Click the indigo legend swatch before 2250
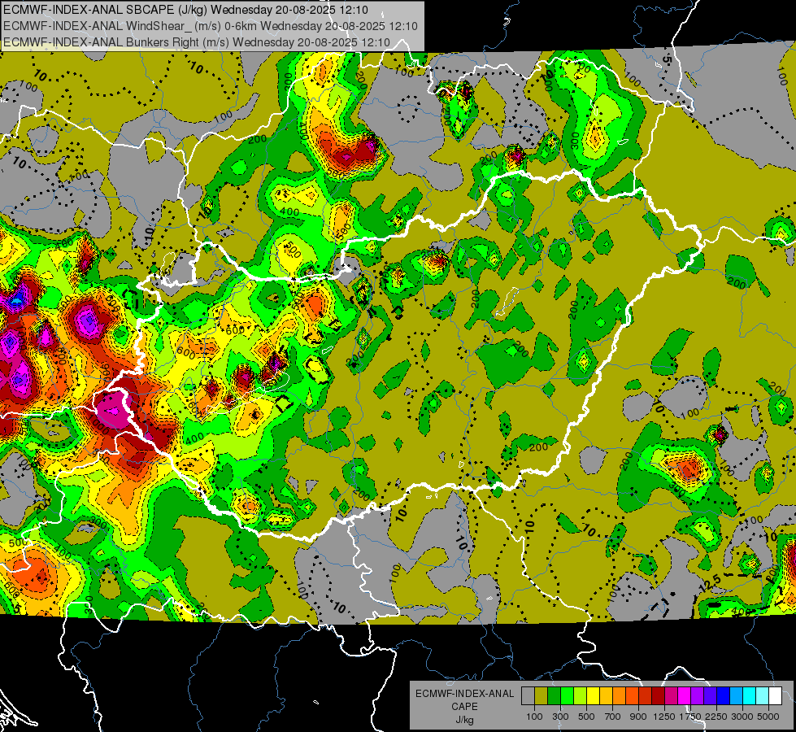The image size is (796, 732). point(710,695)
